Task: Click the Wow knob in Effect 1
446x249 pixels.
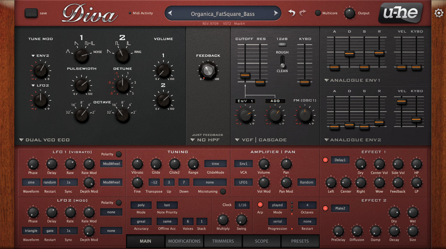Action: (379, 183)
